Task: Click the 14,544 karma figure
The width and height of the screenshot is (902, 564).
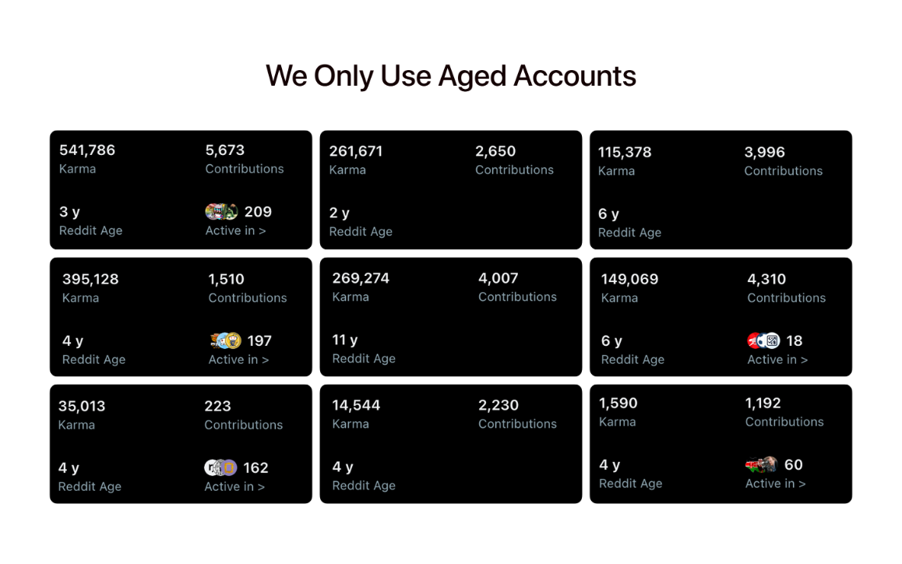Action: tap(356, 405)
